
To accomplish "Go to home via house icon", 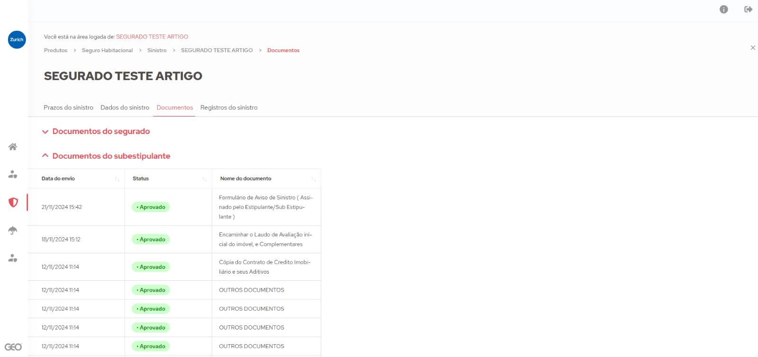I will tap(13, 147).
